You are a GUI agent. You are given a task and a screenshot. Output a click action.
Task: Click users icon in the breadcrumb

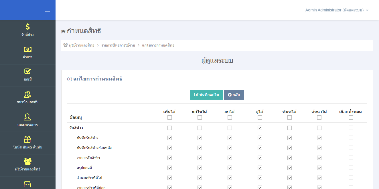coord(65,45)
